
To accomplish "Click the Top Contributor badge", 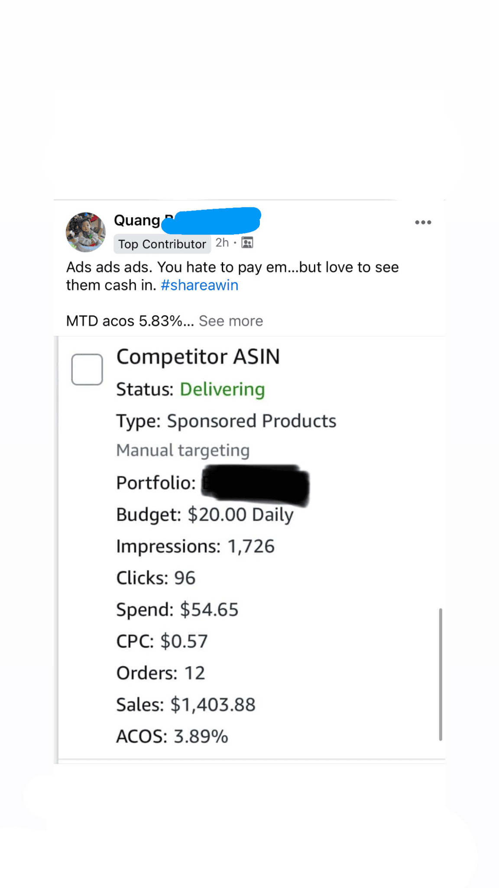I will click(x=162, y=244).
